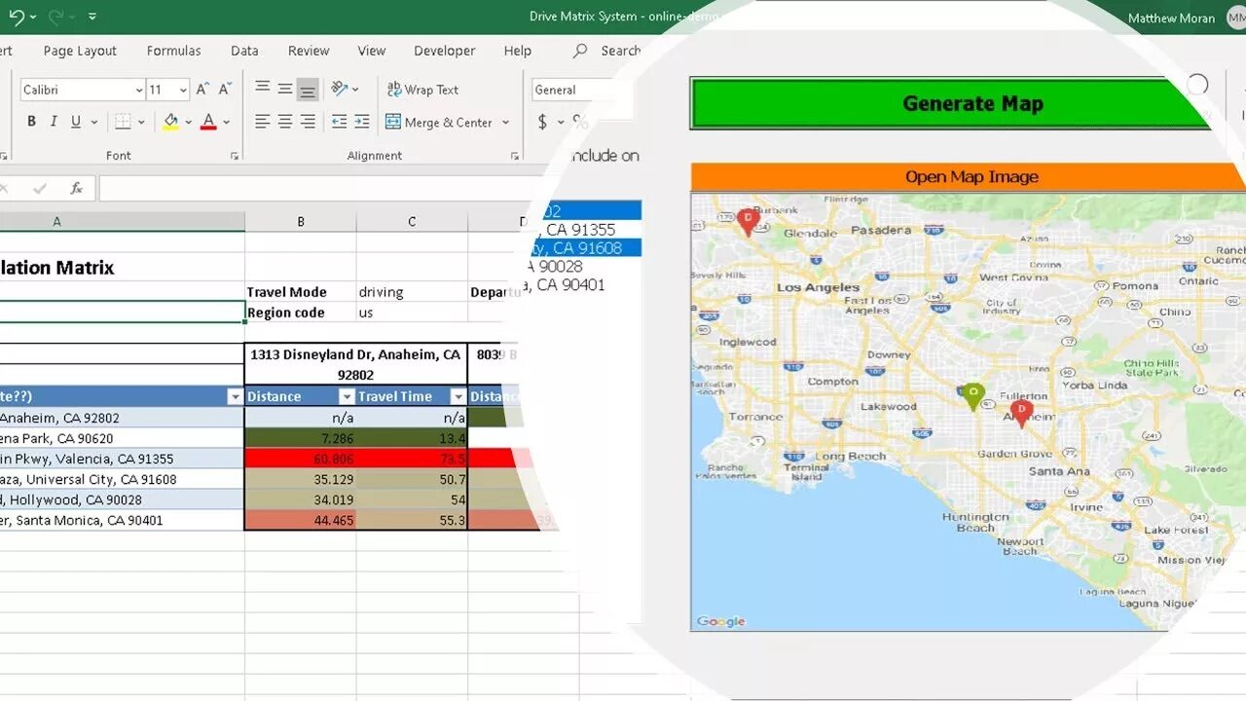Redo the last undone action

click(x=56, y=17)
